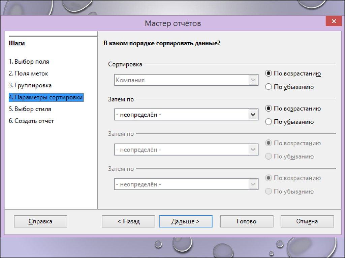The height and width of the screenshot is (258, 345).
Task: Click the < Назад button
Action: (x=128, y=221)
